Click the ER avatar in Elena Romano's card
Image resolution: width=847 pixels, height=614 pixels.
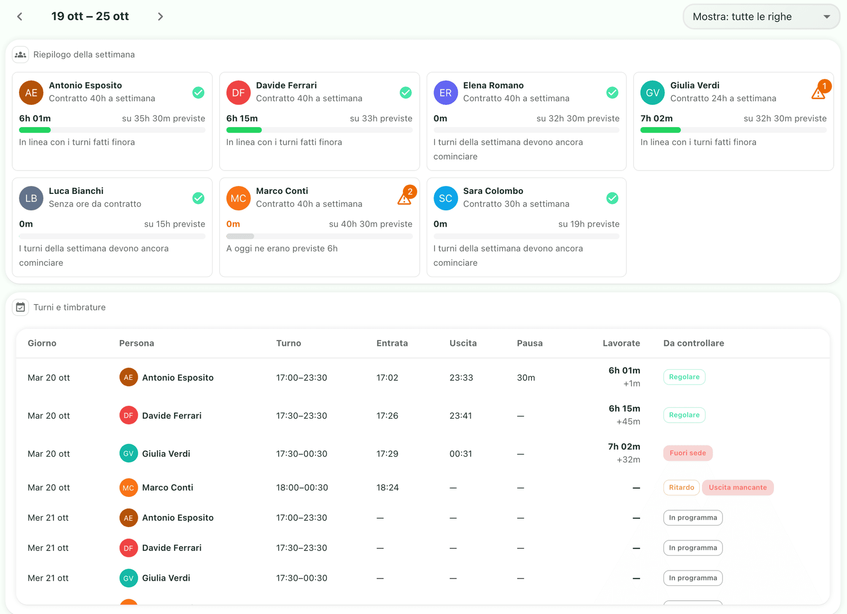point(446,93)
